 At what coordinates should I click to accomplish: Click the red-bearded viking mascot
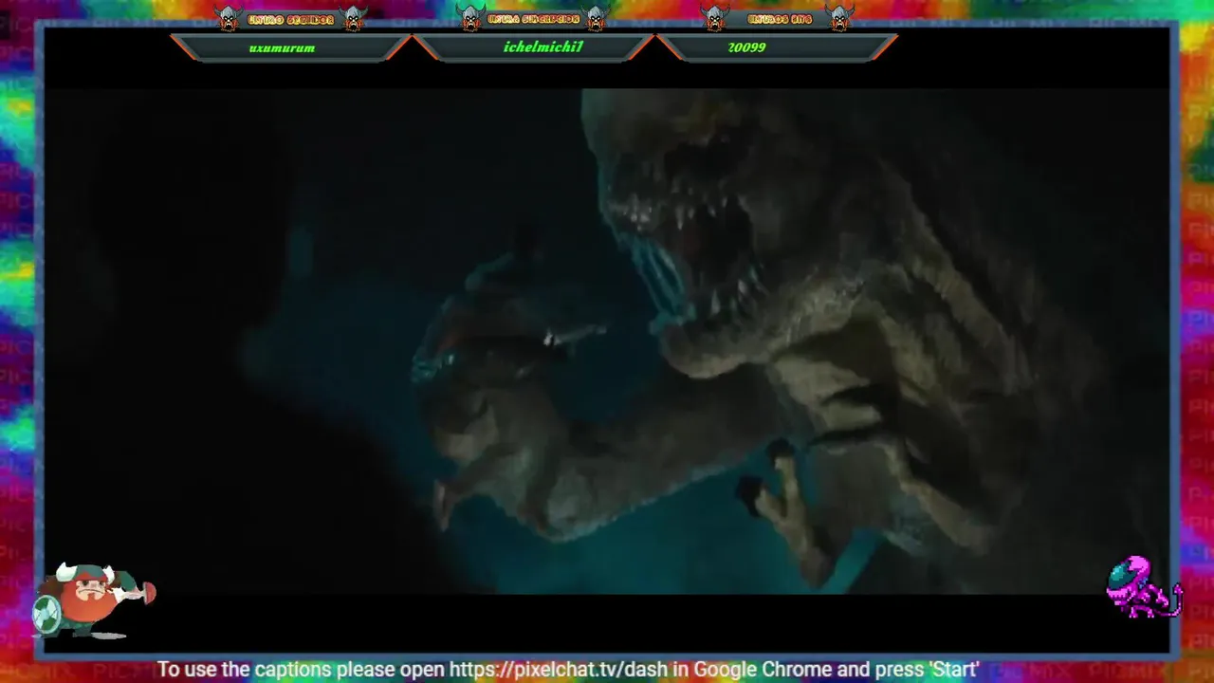[93, 600]
